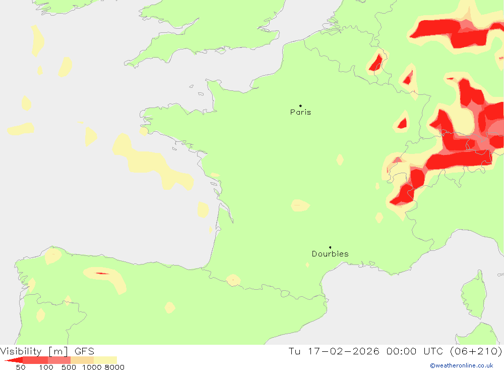Viewport: 504px width, 370px height.
Task: Click the pink legend swatch for 100–500 m
Action: coord(59,360)
